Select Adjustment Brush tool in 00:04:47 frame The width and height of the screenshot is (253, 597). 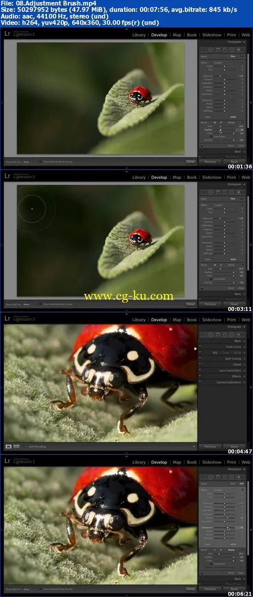[x=240, y=334]
